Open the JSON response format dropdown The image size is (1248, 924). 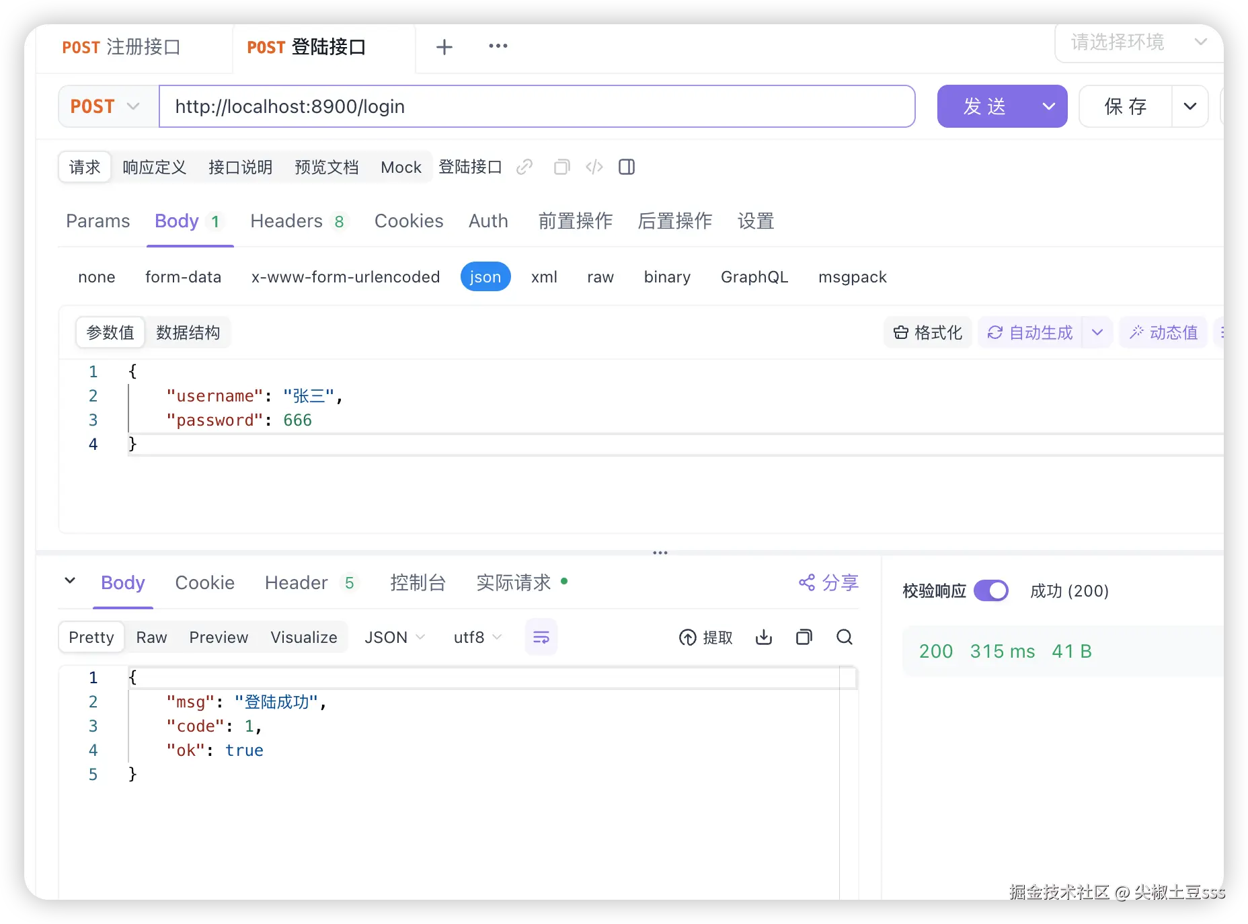tap(395, 638)
